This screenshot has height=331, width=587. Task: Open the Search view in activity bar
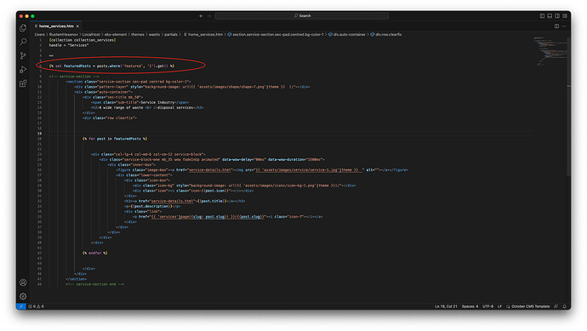click(x=23, y=42)
